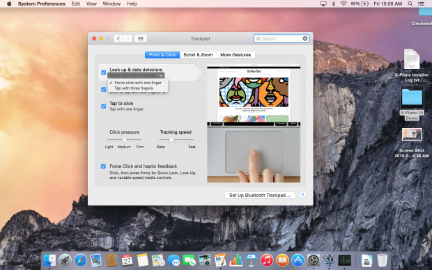This screenshot has width=432, height=270.
Task: Open iTunes music note icon in dock
Action: [x=267, y=260]
